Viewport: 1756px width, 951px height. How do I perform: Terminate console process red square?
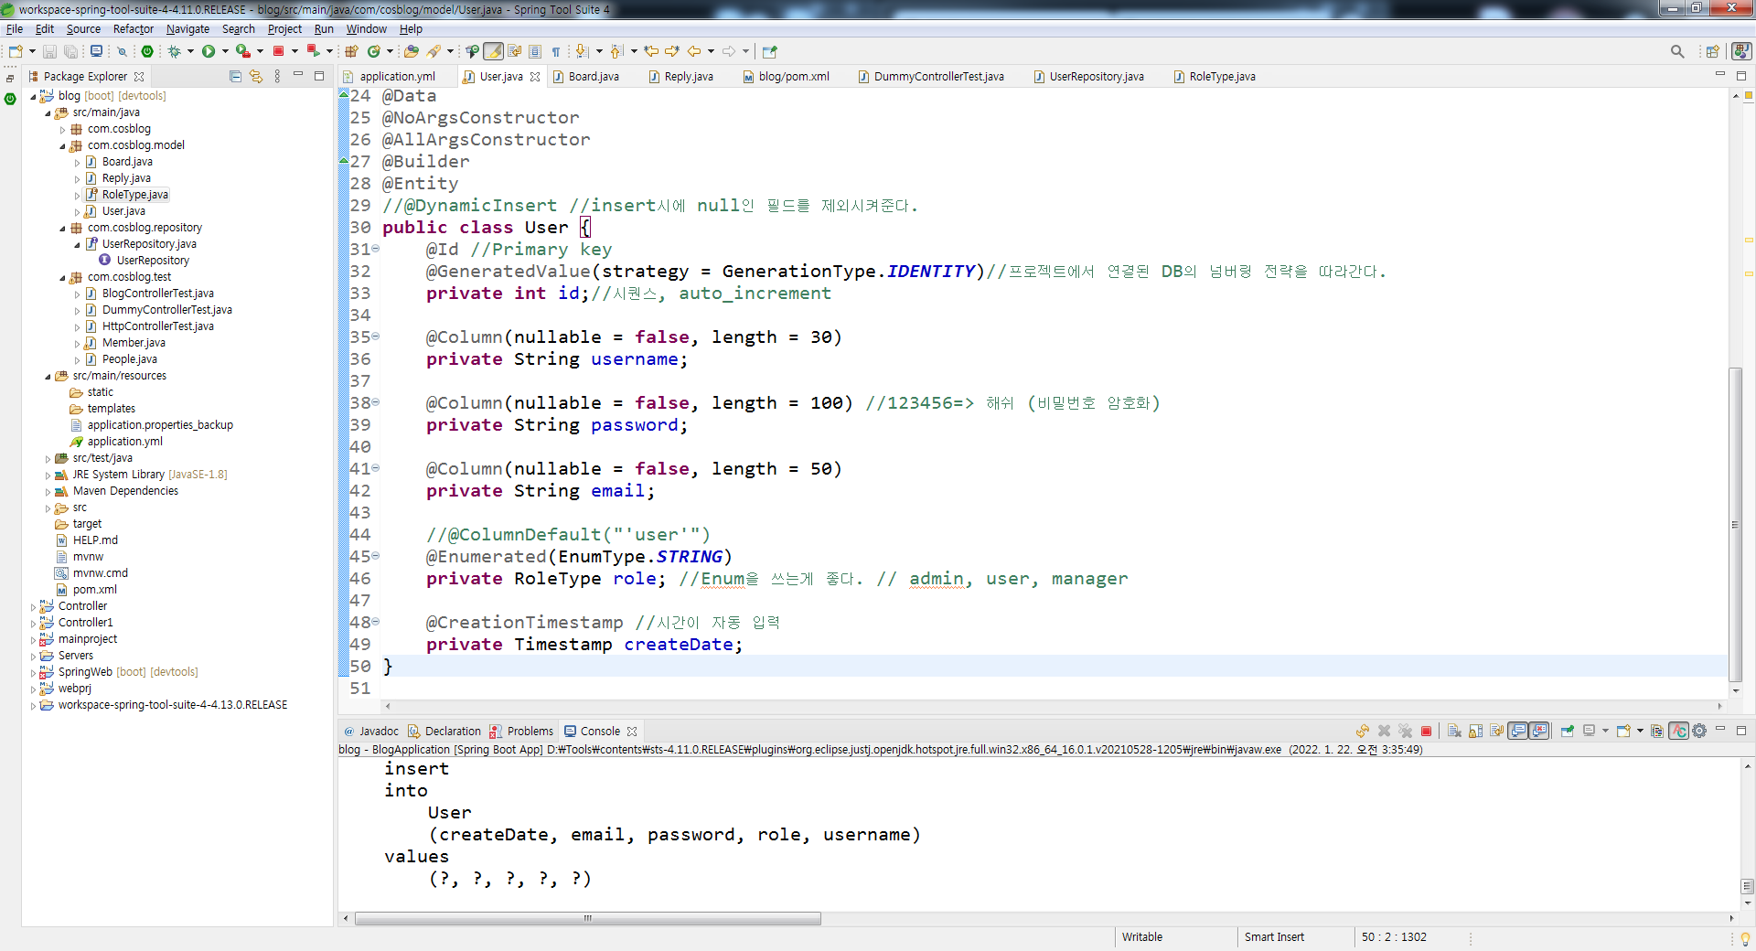click(1426, 731)
